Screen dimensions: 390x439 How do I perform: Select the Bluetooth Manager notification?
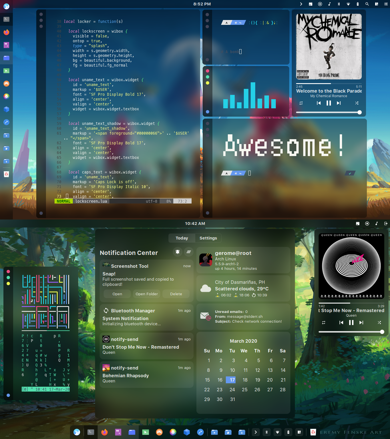pos(147,317)
